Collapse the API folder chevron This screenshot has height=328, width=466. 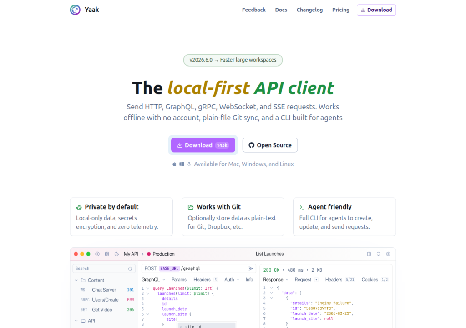(x=76, y=321)
